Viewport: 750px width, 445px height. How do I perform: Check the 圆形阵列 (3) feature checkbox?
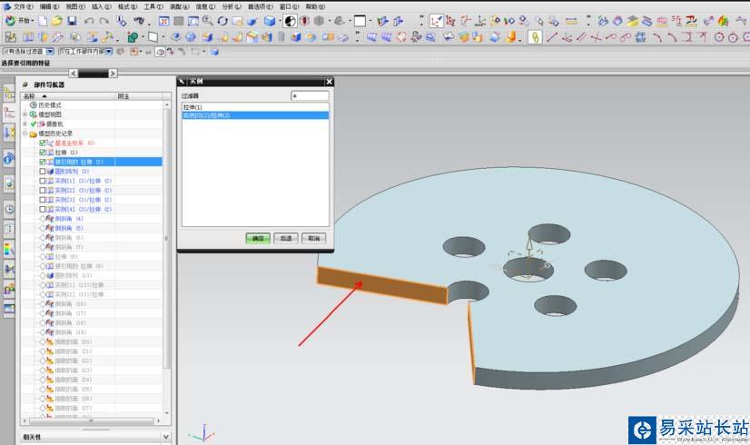[x=43, y=172]
